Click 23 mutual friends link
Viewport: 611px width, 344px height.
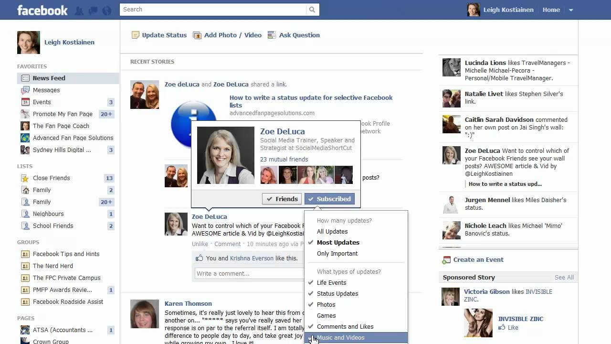pyautogui.click(x=284, y=159)
